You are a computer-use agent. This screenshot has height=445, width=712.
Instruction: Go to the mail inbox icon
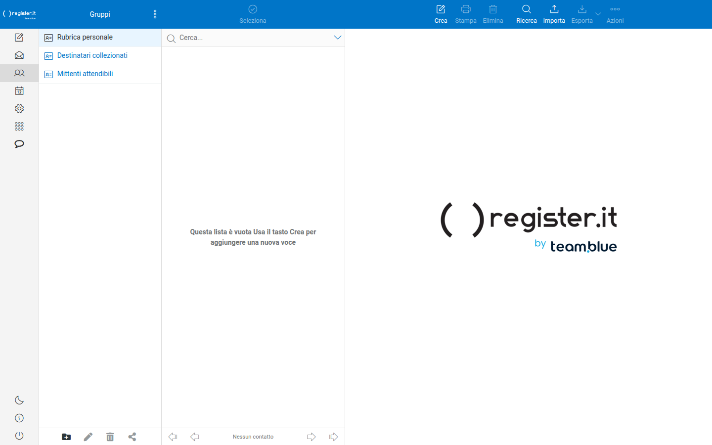pyautogui.click(x=19, y=55)
